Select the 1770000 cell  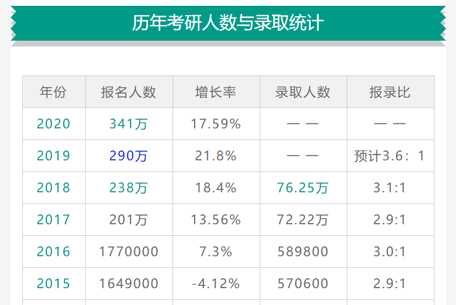(128, 252)
